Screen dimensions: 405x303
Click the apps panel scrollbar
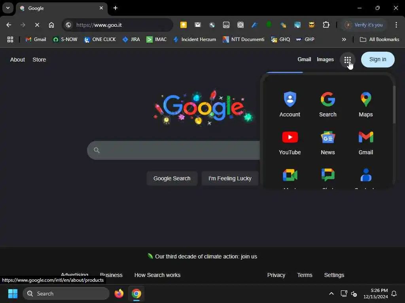[x=394, y=104]
